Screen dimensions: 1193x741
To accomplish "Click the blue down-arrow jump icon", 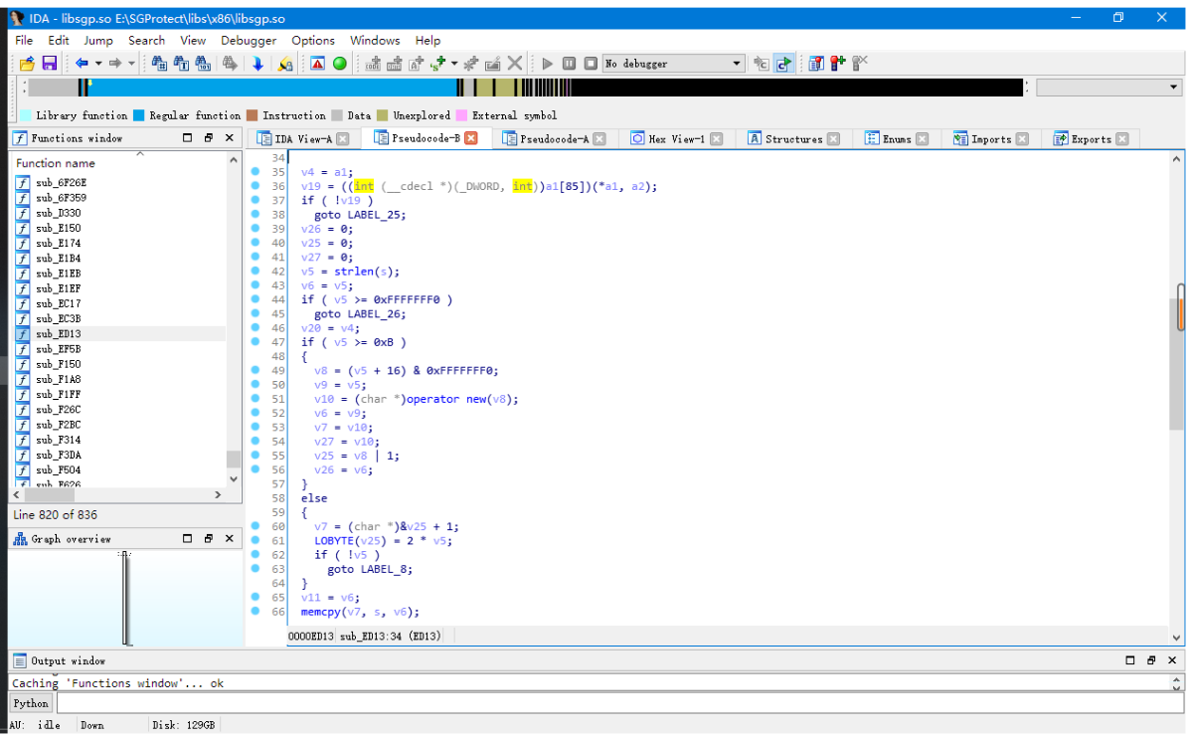I will click(257, 64).
